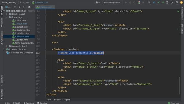Click the green inspection checkmark in editor

(x=178, y=12)
